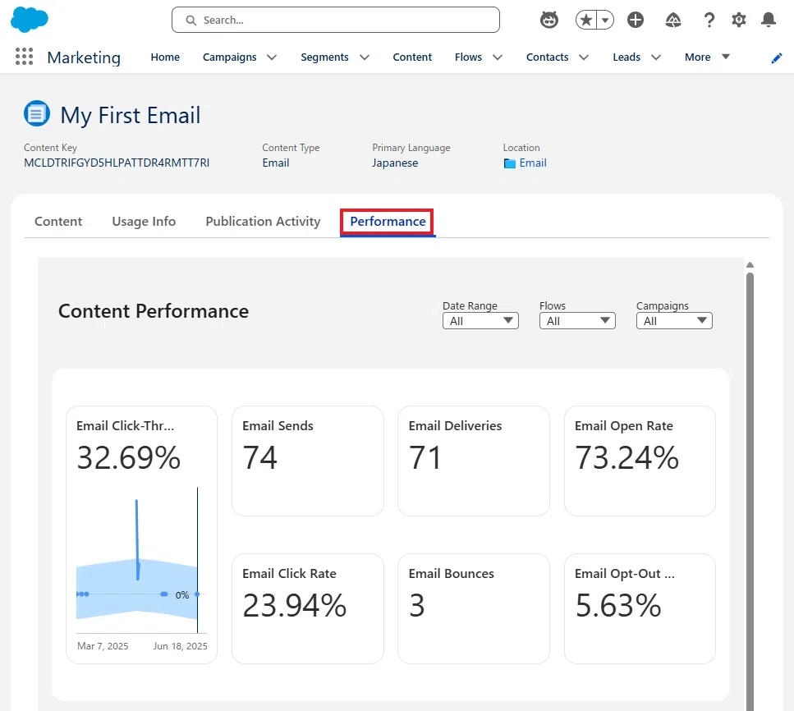Click the Favorites star icon
Viewport: 794px width, 711px height.
coord(586,21)
